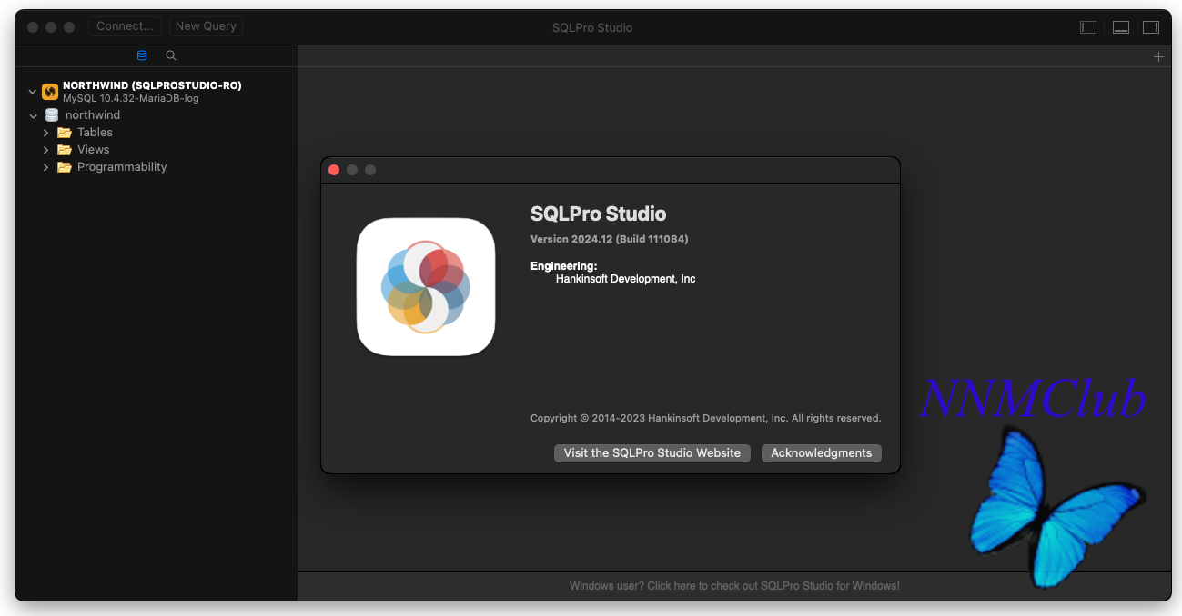Viewport: 1182px width, 616px height.
Task: Click the Version 2024.12 (Build 111084) text
Action: tap(610, 239)
